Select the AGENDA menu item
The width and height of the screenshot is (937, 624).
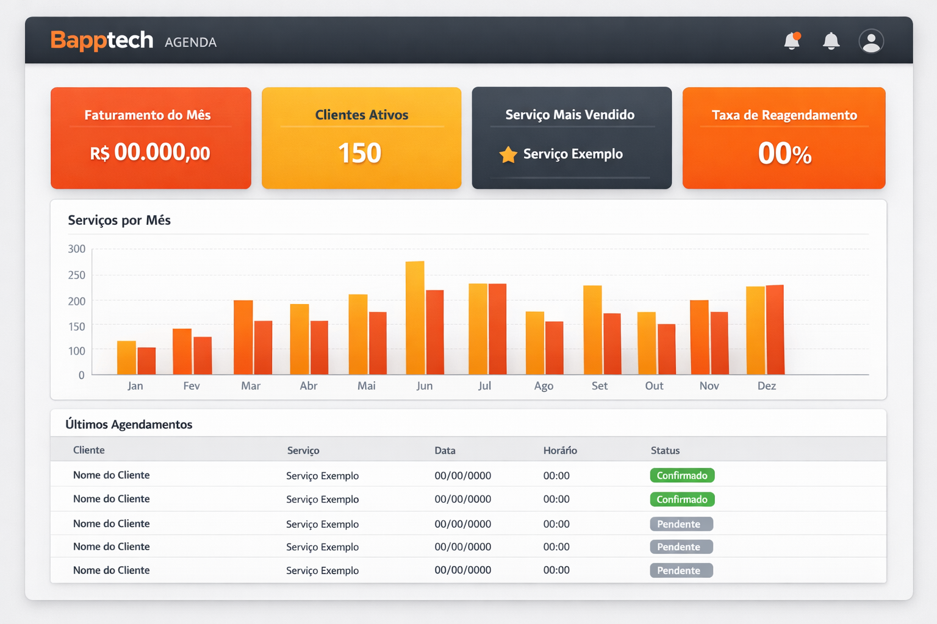(190, 42)
